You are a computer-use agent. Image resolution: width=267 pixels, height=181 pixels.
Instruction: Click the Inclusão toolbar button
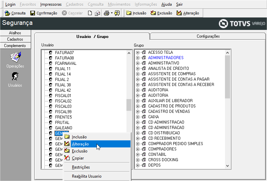point(136,13)
